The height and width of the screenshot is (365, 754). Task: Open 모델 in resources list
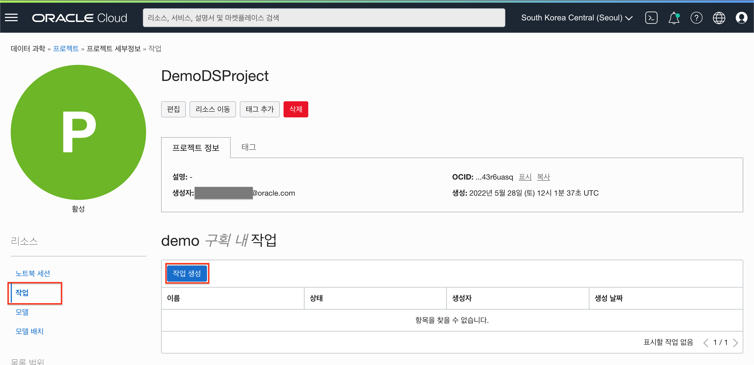(22, 312)
